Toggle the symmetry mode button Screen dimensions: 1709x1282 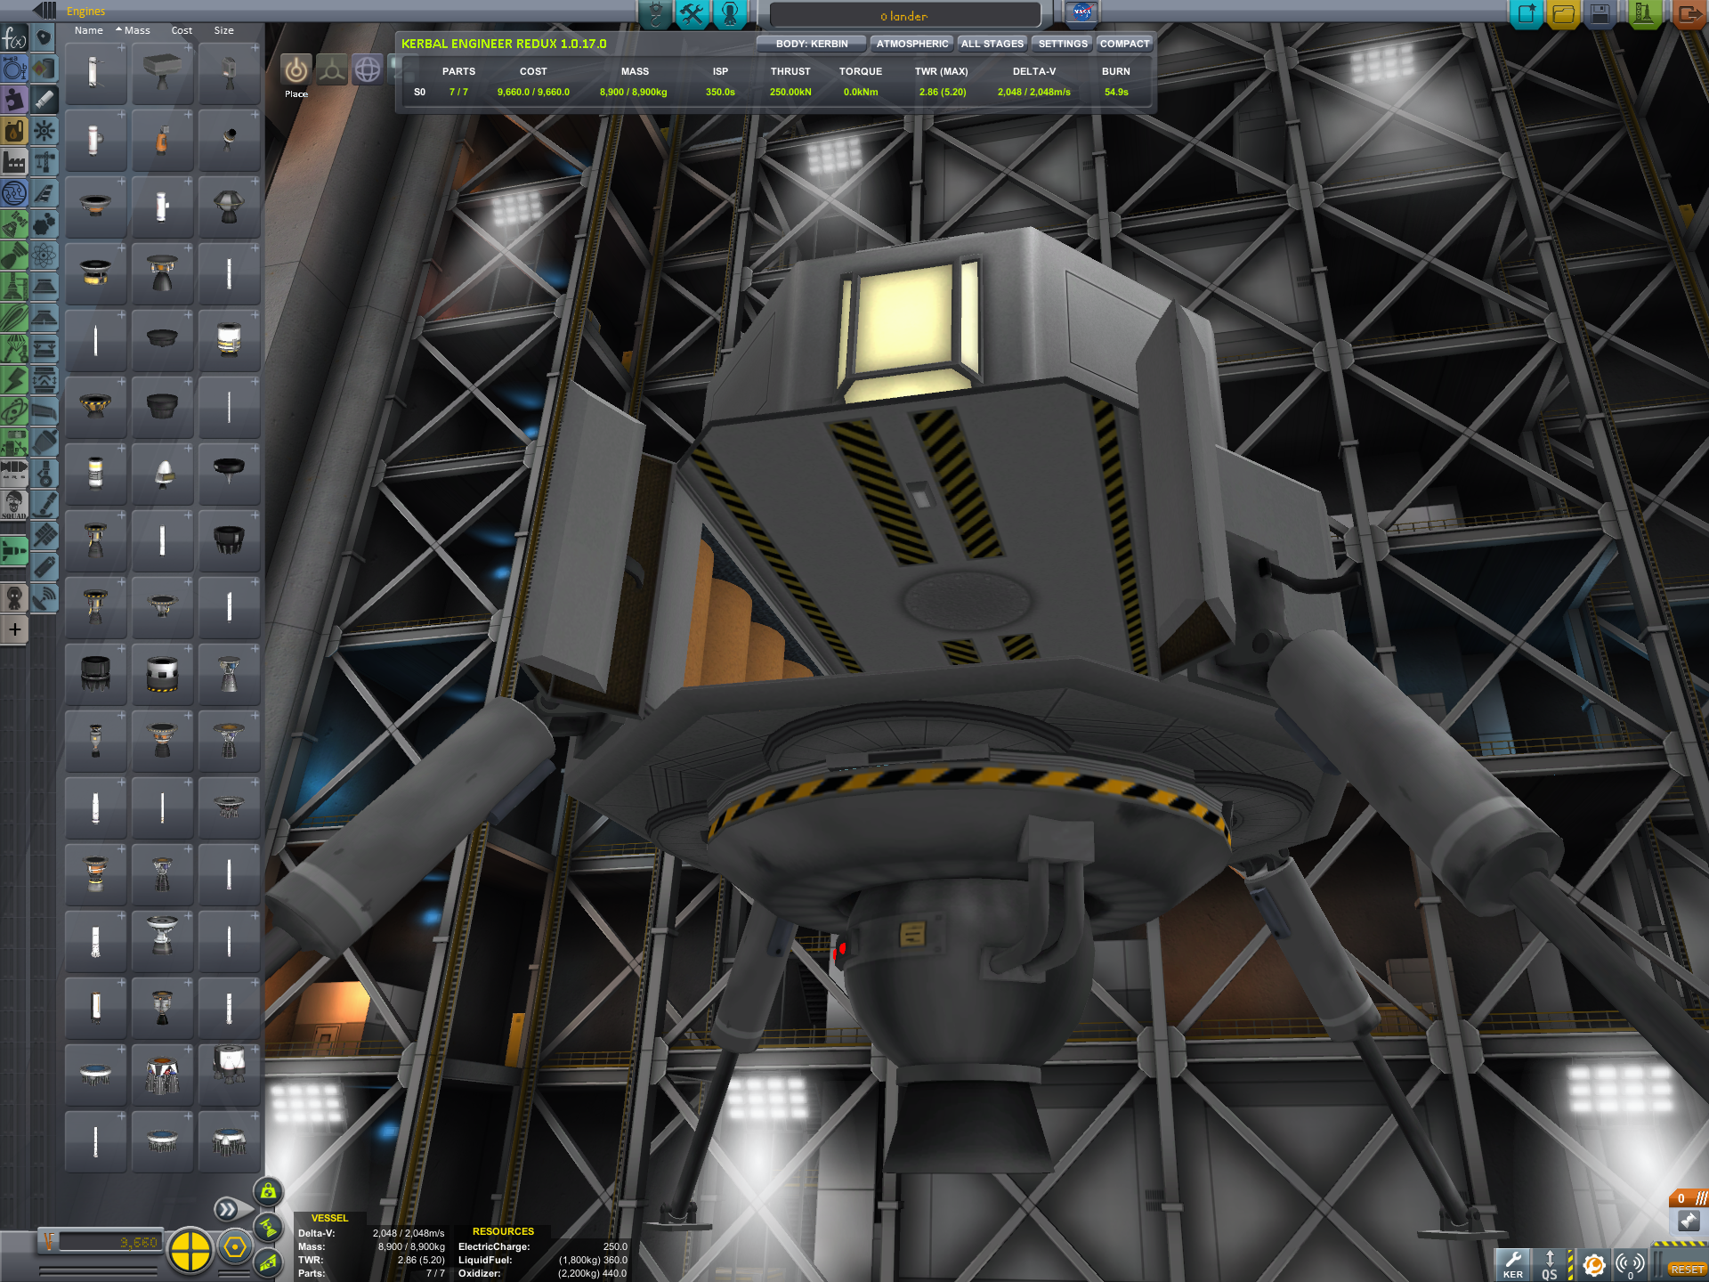coord(190,1250)
